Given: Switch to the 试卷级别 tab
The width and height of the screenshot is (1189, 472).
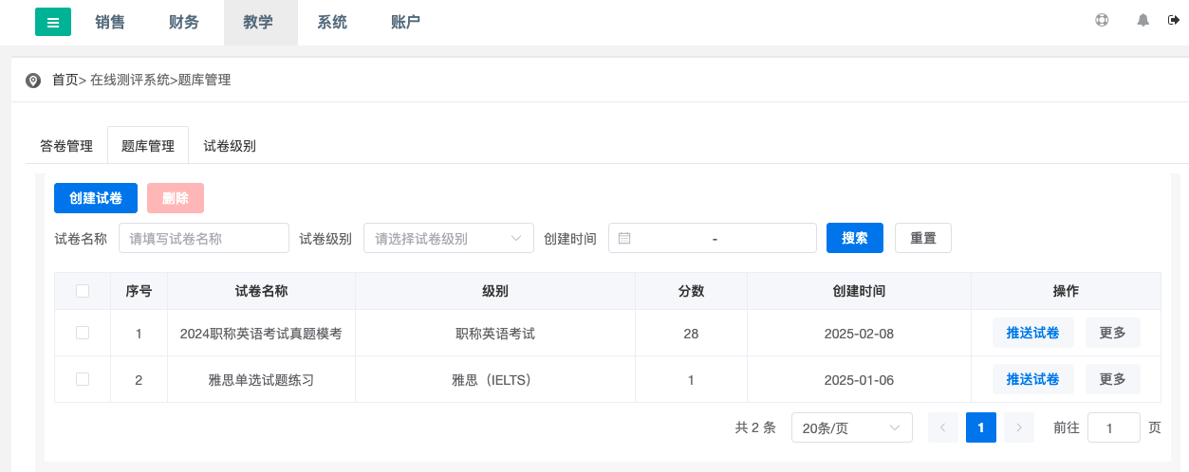Looking at the screenshot, I should (x=230, y=146).
